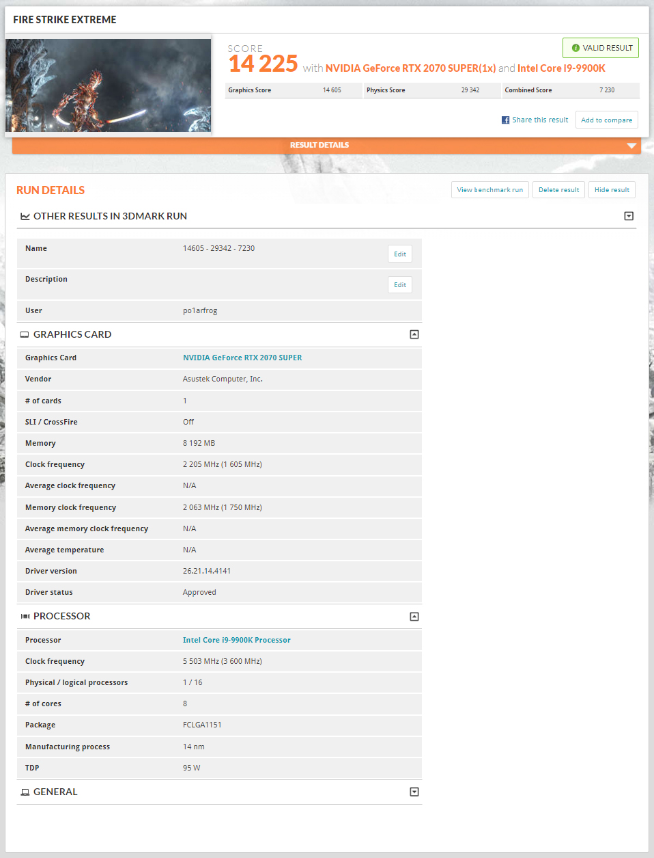
Task: Open the Result Details bar
Action: (x=326, y=145)
